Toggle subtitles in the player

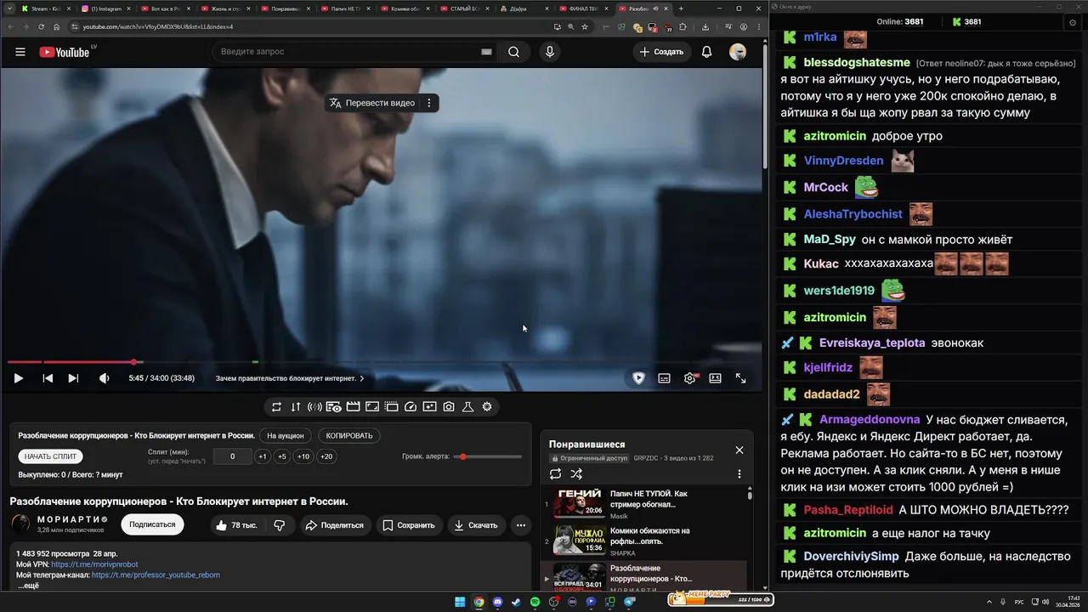point(665,378)
